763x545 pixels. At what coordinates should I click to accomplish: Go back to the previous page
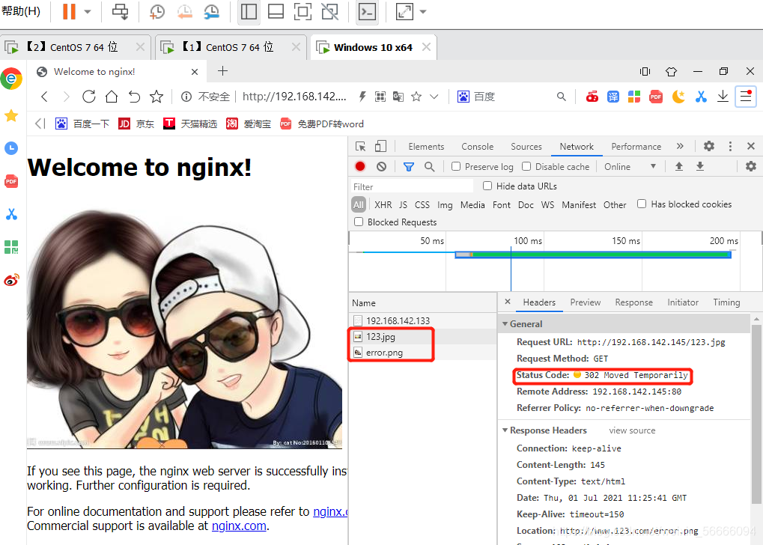tap(44, 97)
